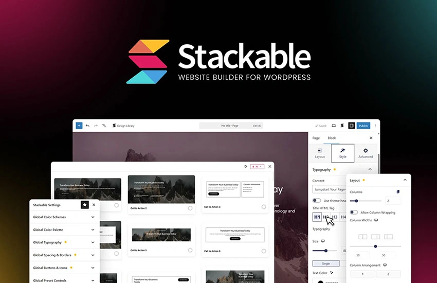The height and width of the screenshot is (283, 437).
Task: Click column arrangement button 1
Action: [362, 274]
